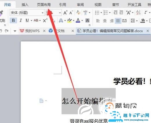The width and height of the screenshot is (151, 123).
Task: Open the font name dropdown 宋体 (标题)
Action: pos(27,13)
